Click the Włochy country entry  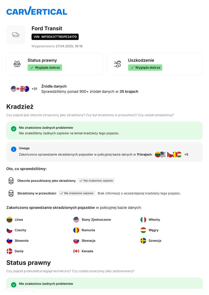pos(154,220)
